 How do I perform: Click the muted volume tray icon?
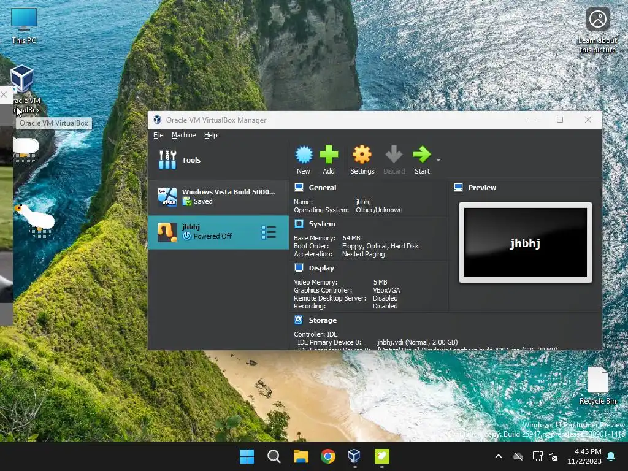553,456
